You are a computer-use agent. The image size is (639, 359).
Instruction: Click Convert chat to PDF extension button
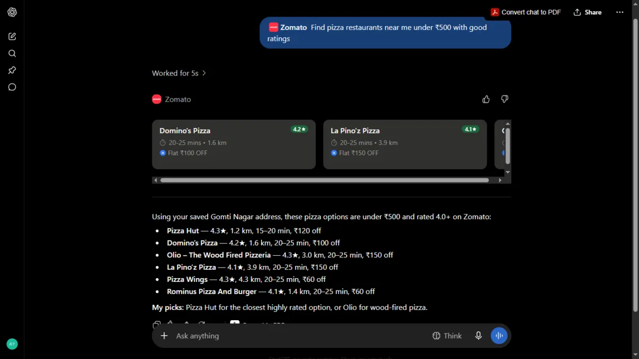pos(526,12)
